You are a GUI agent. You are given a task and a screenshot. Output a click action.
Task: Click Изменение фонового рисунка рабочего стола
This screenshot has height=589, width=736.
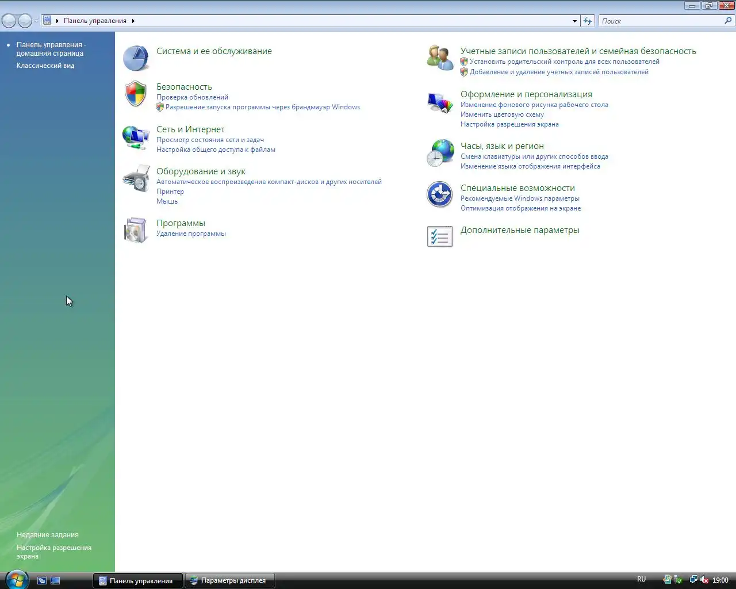click(534, 105)
